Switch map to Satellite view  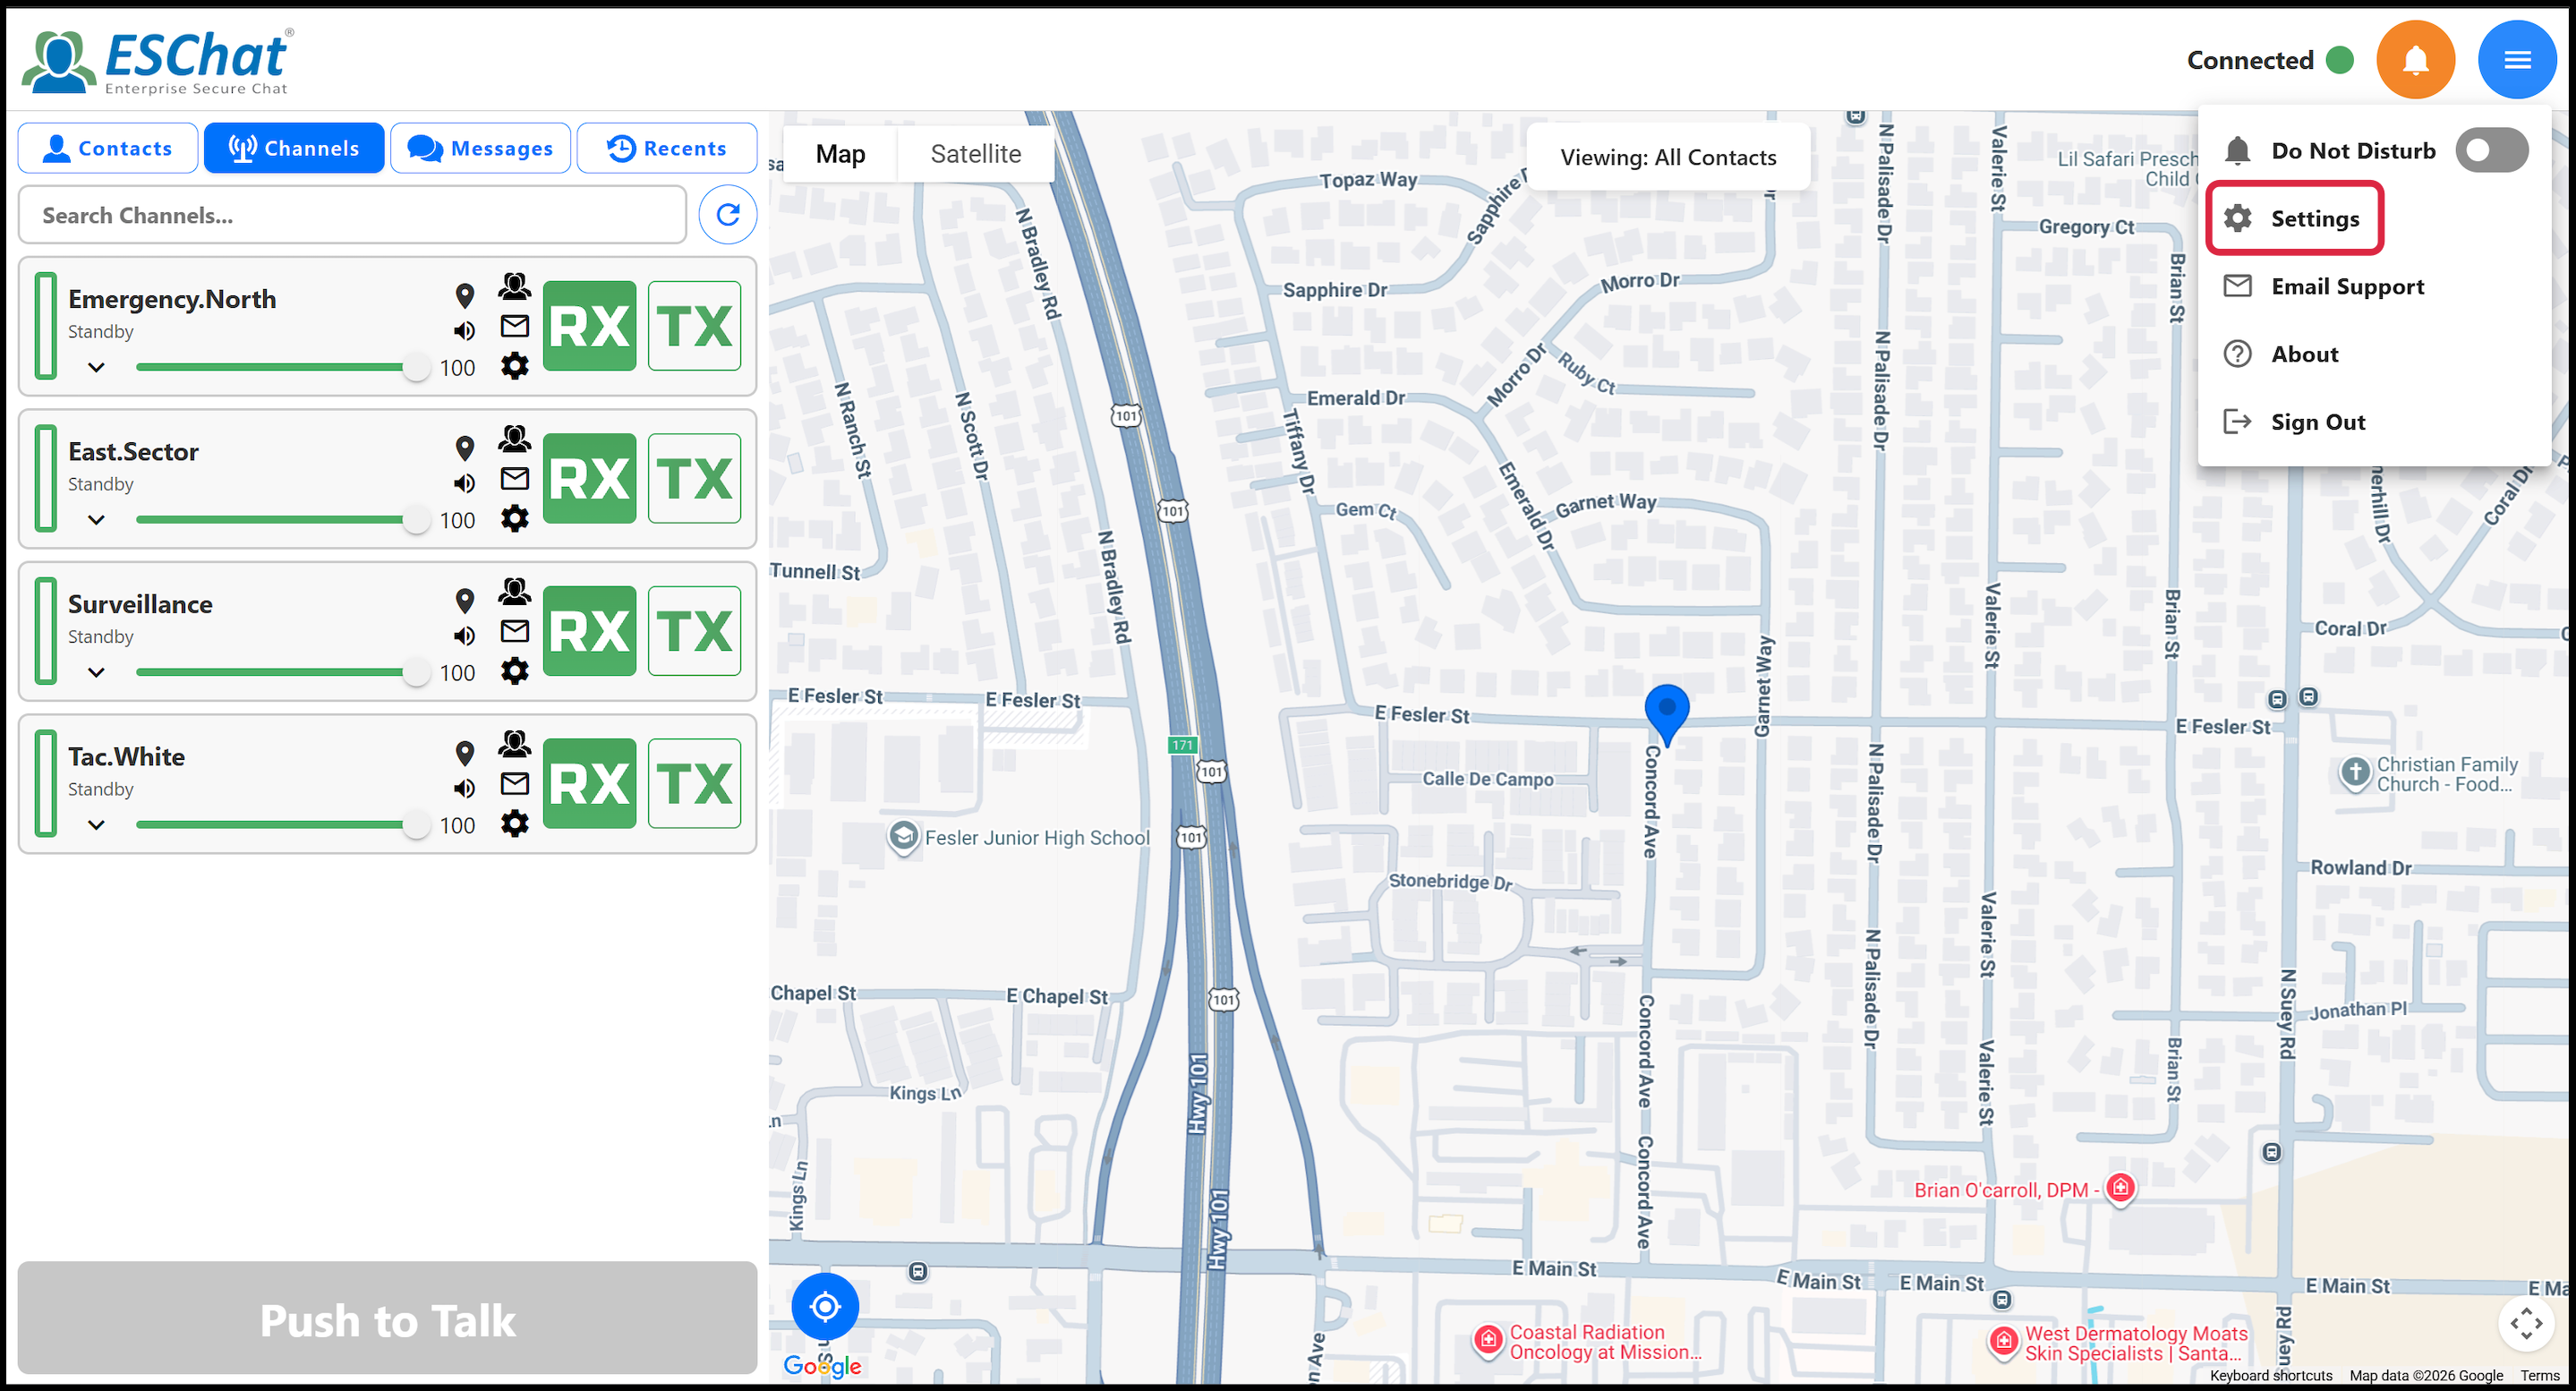[x=975, y=154]
